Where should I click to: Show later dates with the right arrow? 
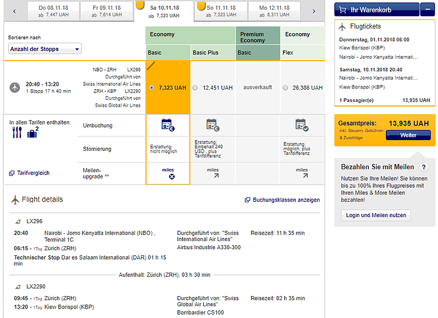coord(313,11)
